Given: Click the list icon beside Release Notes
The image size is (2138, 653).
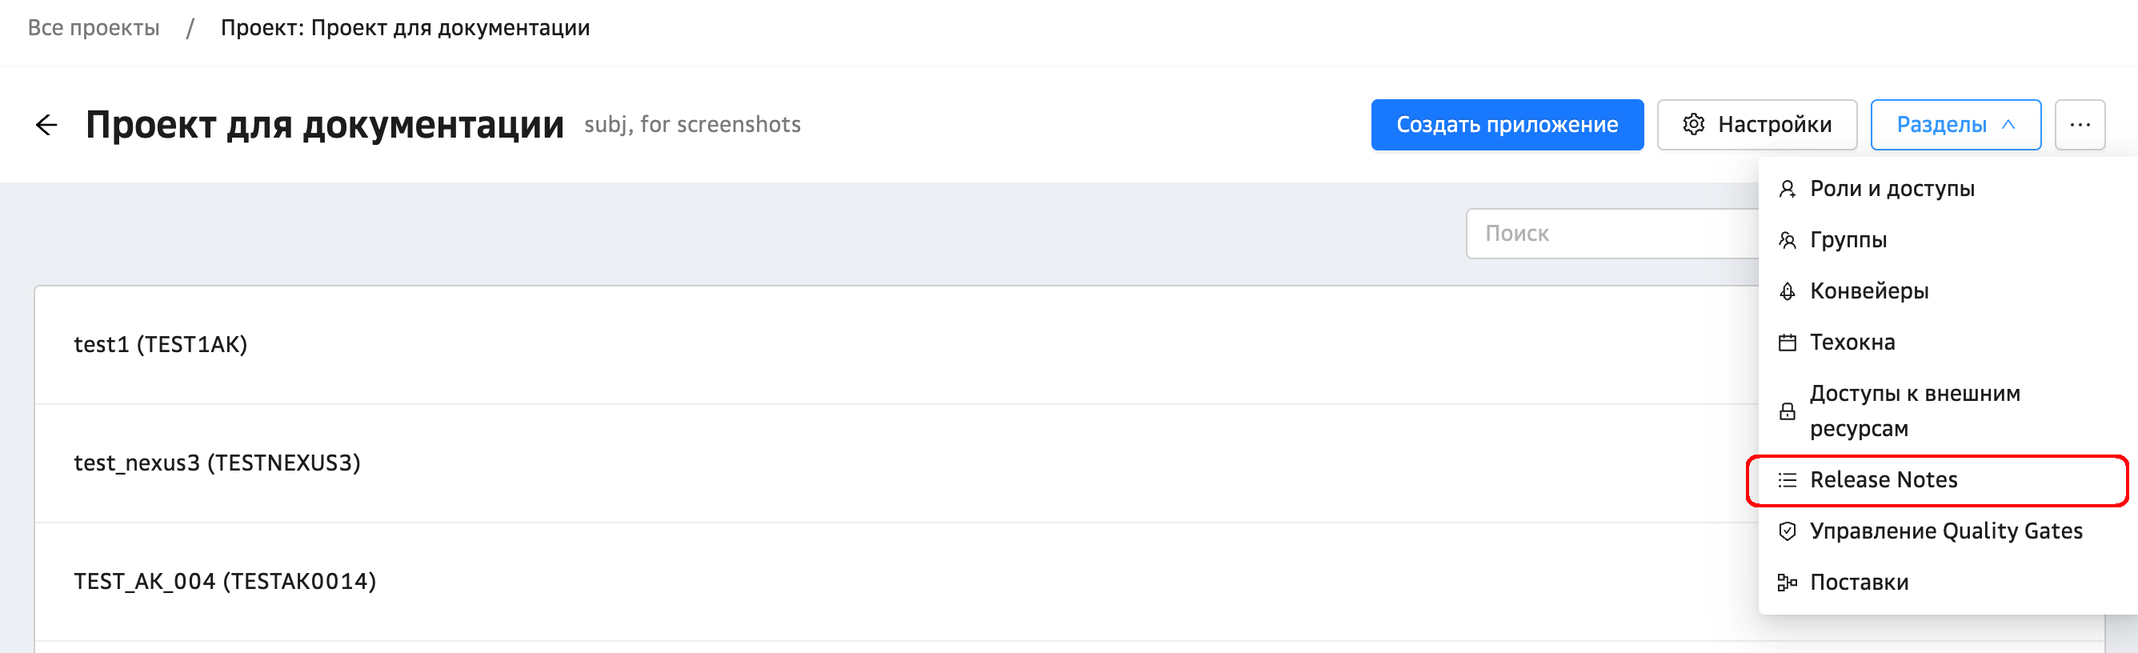Looking at the screenshot, I should tap(1787, 480).
